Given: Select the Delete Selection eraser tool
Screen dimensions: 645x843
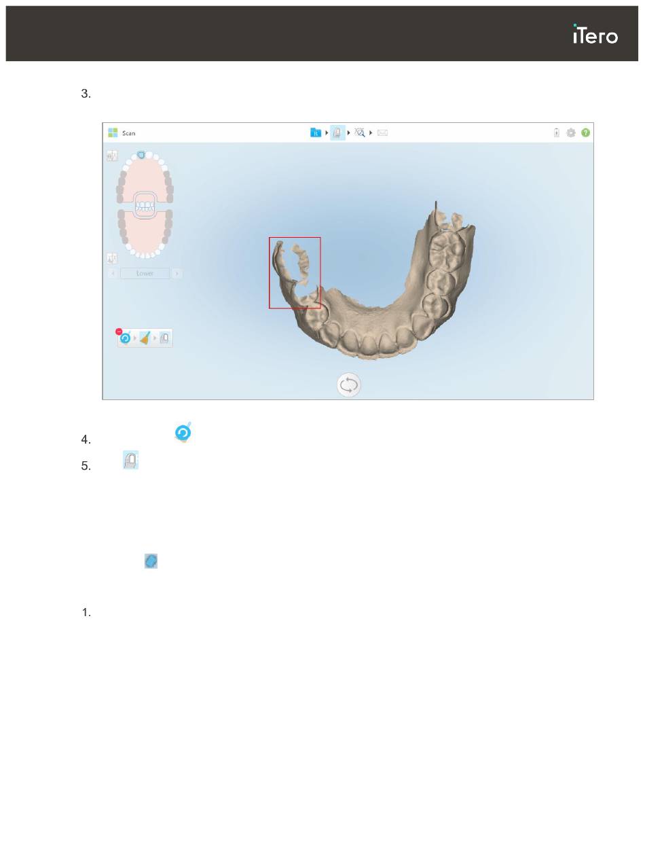Looking at the screenshot, I should [145, 338].
